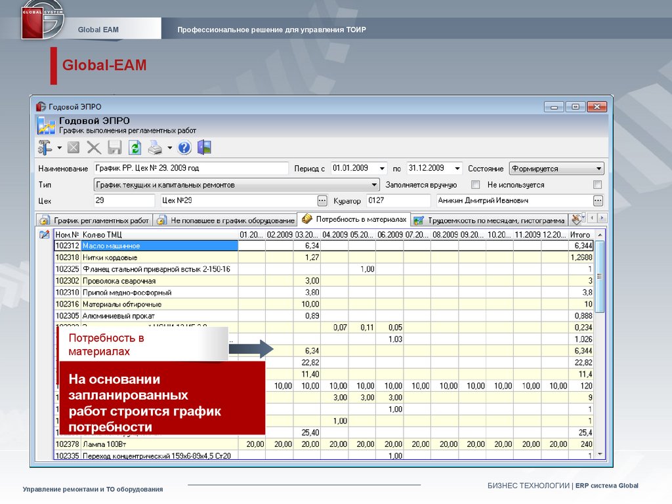Image resolution: width=672 pixels, height=504 pixels.
Task: Click the ellipsis button next to Цех №29
Action: coord(322,201)
